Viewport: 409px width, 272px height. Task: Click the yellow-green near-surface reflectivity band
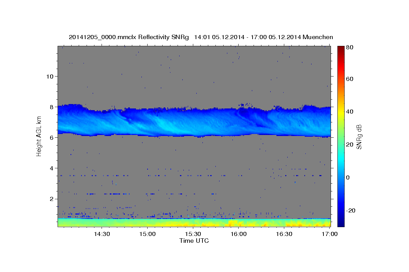coord(194,223)
